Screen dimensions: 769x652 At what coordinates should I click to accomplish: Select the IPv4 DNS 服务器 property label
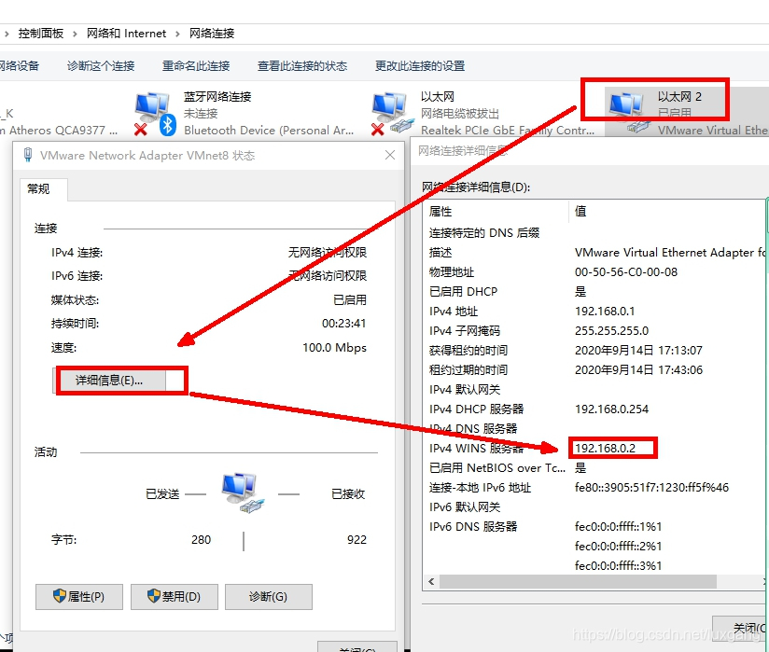(473, 429)
